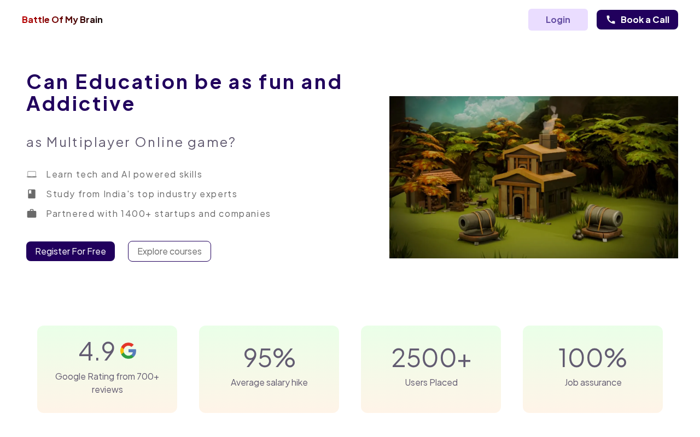The image size is (700, 437).
Task: Click the Multiplayer Online game subheading
Action: pos(131,142)
